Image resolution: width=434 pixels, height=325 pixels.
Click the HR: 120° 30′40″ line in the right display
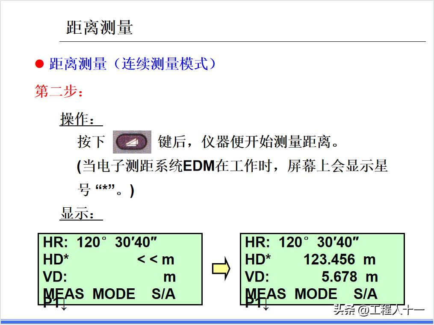pyautogui.click(x=302, y=242)
